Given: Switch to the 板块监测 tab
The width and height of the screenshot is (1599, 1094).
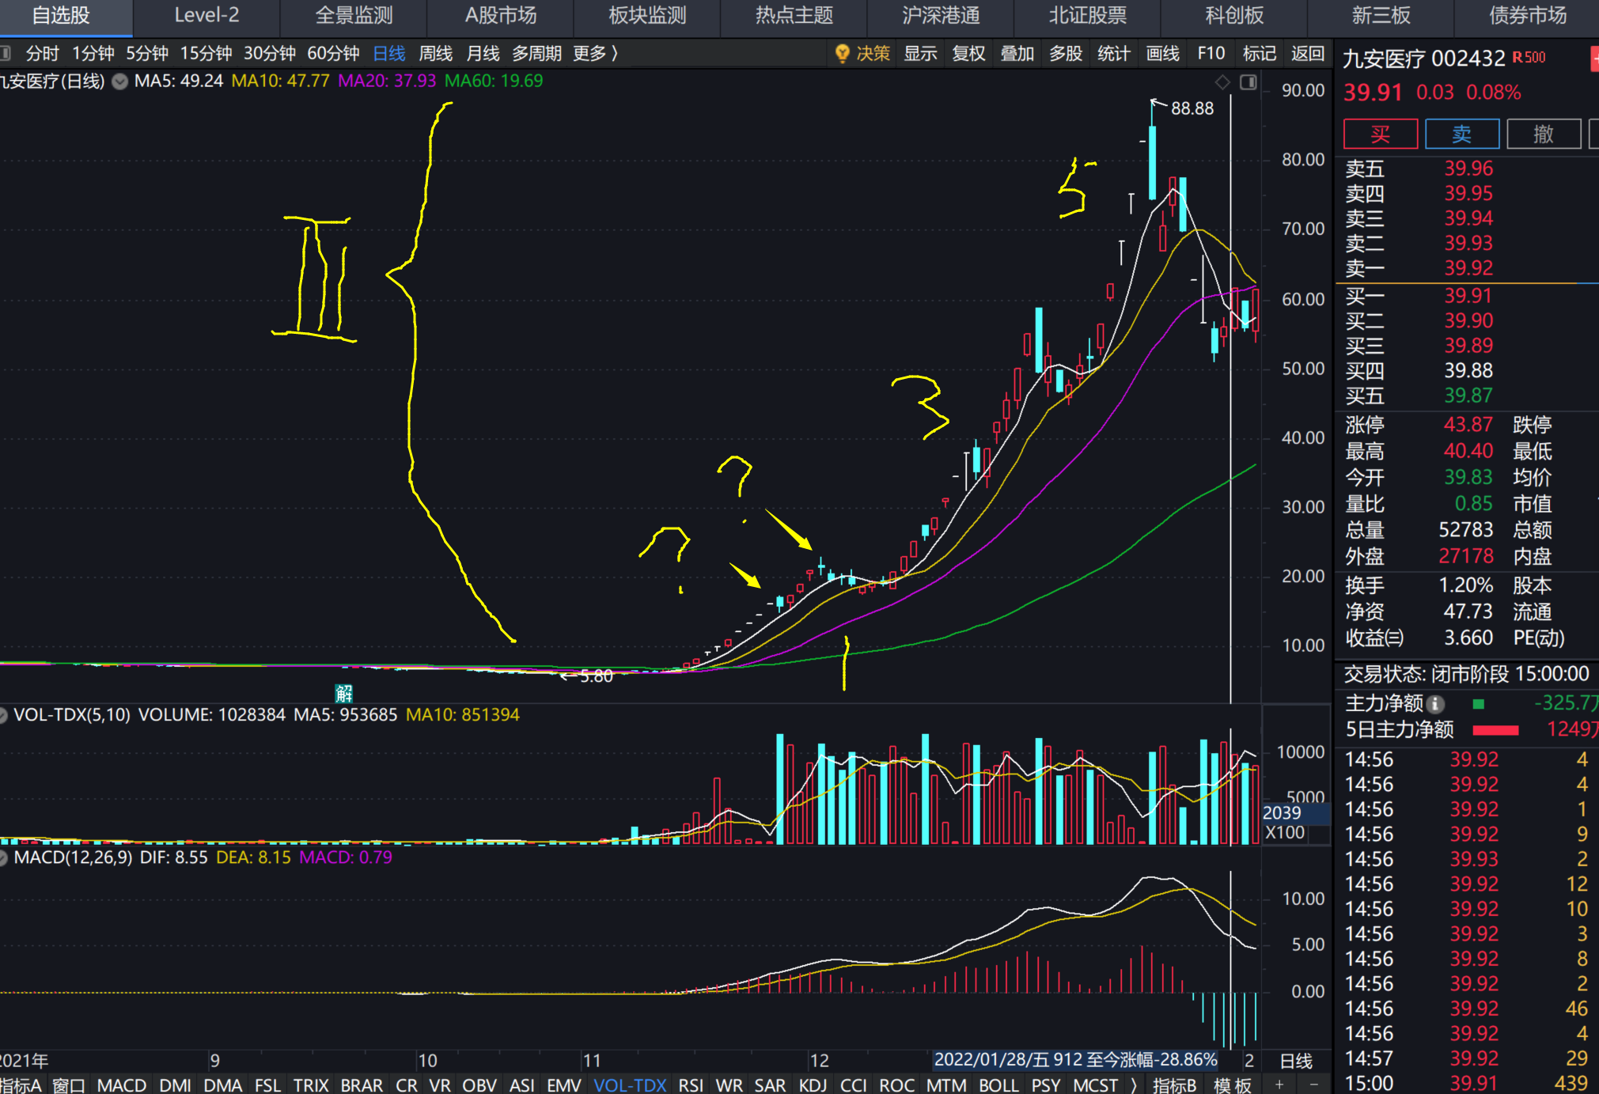Looking at the screenshot, I should click(646, 16).
